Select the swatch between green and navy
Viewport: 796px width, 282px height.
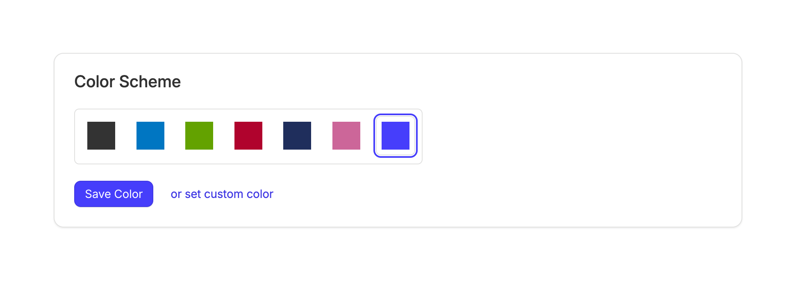click(x=248, y=136)
